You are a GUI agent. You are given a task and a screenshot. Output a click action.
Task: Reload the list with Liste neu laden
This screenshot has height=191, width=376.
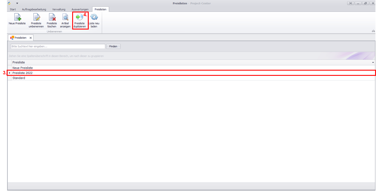coord(94,17)
